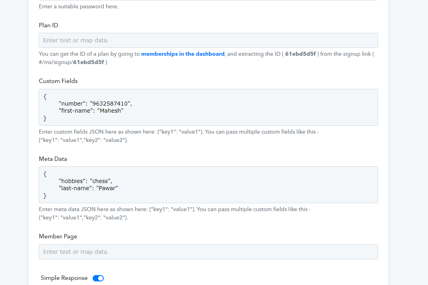Open the memberships in the dashboard link

tap(183, 54)
